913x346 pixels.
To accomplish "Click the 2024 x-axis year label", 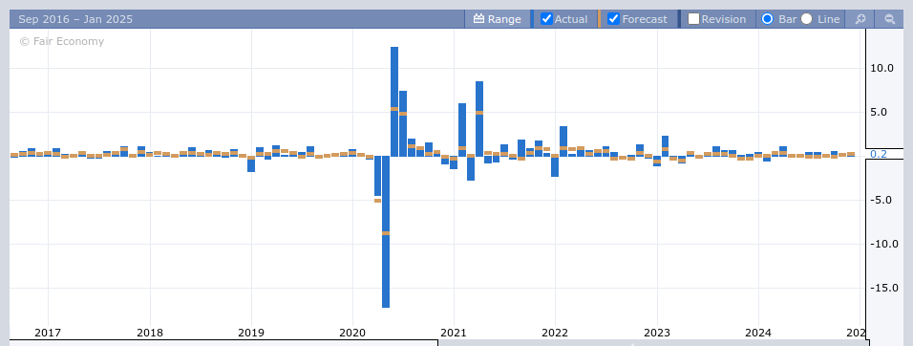I will (758, 333).
